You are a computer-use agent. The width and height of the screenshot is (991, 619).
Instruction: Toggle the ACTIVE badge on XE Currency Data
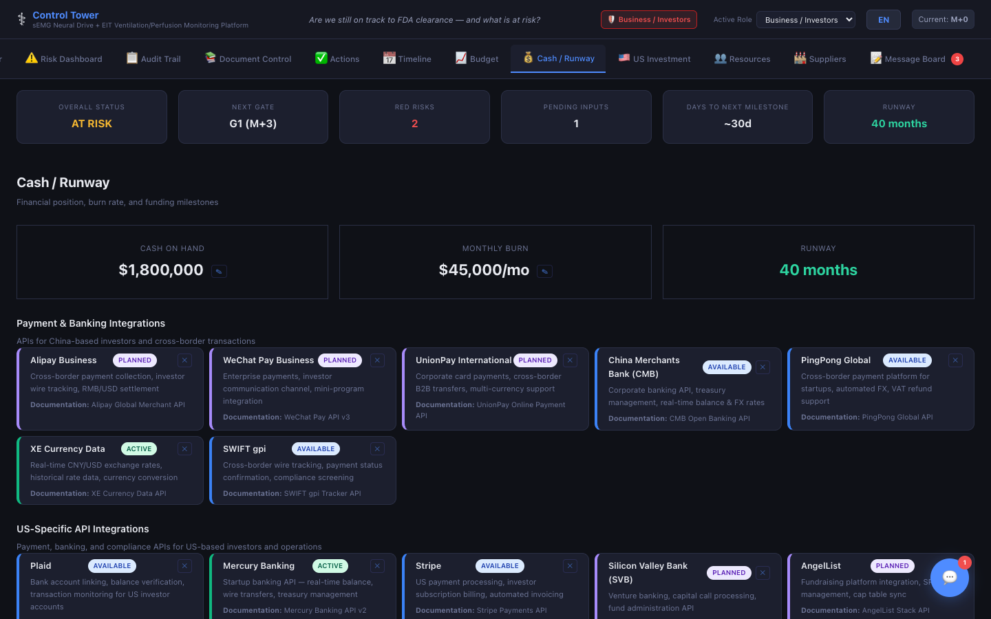tap(139, 449)
